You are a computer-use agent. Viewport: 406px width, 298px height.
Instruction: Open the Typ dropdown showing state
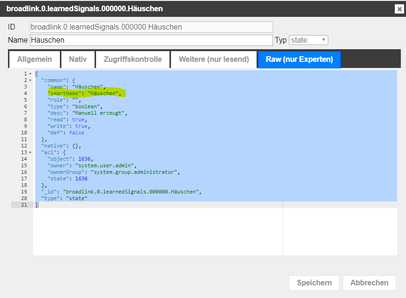click(x=308, y=40)
